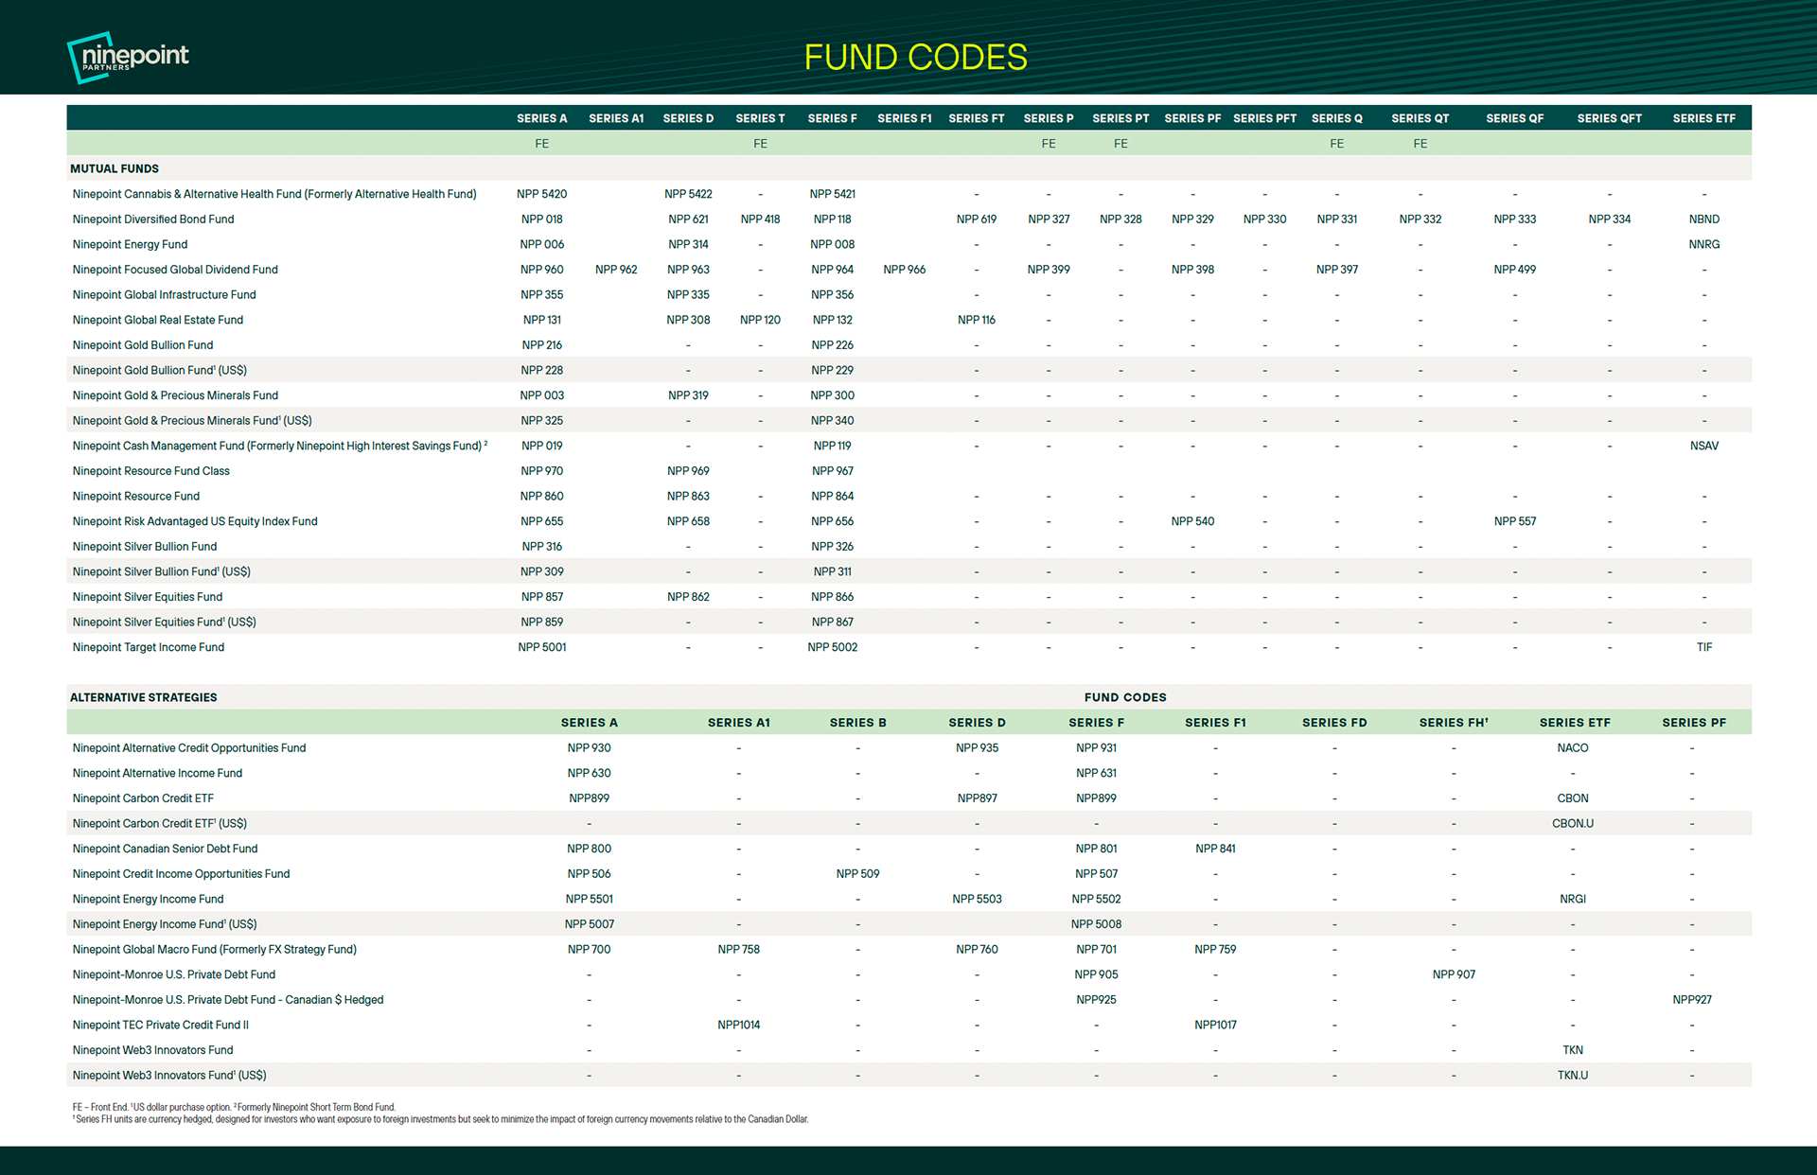Click code NPP 229
Image resolution: width=1817 pixels, height=1175 pixels.
832,371
